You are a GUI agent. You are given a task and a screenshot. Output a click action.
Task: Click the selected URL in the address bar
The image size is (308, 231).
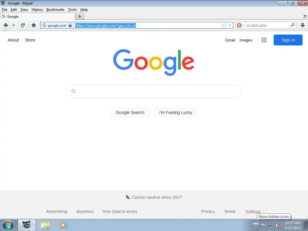point(106,25)
